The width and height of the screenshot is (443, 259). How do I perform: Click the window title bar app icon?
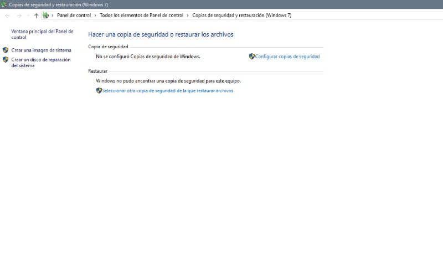pyautogui.click(x=3, y=4)
